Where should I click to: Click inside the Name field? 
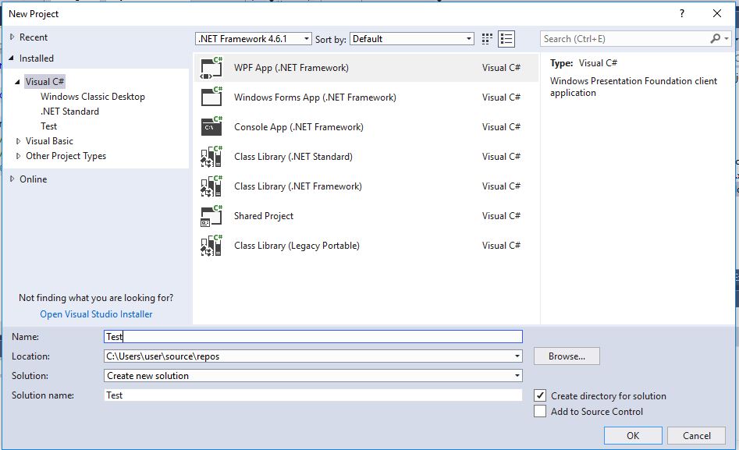pyautogui.click(x=312, y=336)
